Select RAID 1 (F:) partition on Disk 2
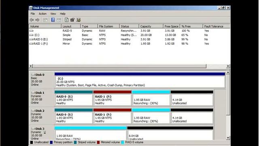The image size is (259, 146). tap(113, 116)
